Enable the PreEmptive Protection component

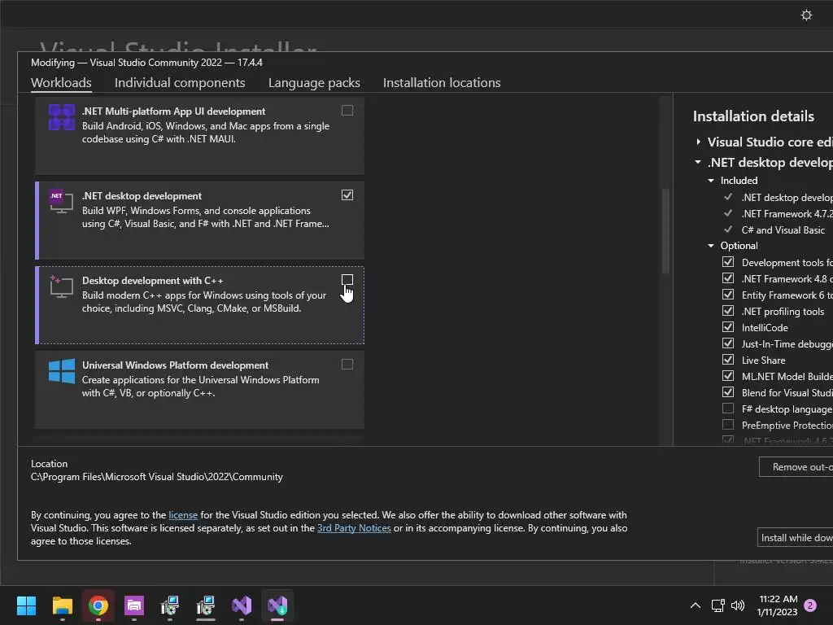click(728, 425)
